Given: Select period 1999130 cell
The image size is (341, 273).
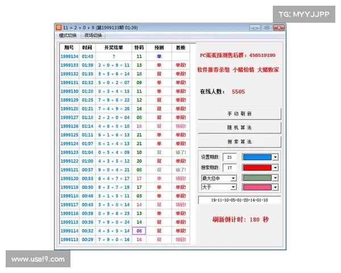Looking at the screenshot, I should (69, 91).
